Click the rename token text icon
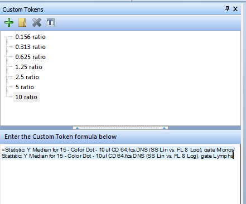Screen dimensions: 246x204 click(x=51, y=22)
